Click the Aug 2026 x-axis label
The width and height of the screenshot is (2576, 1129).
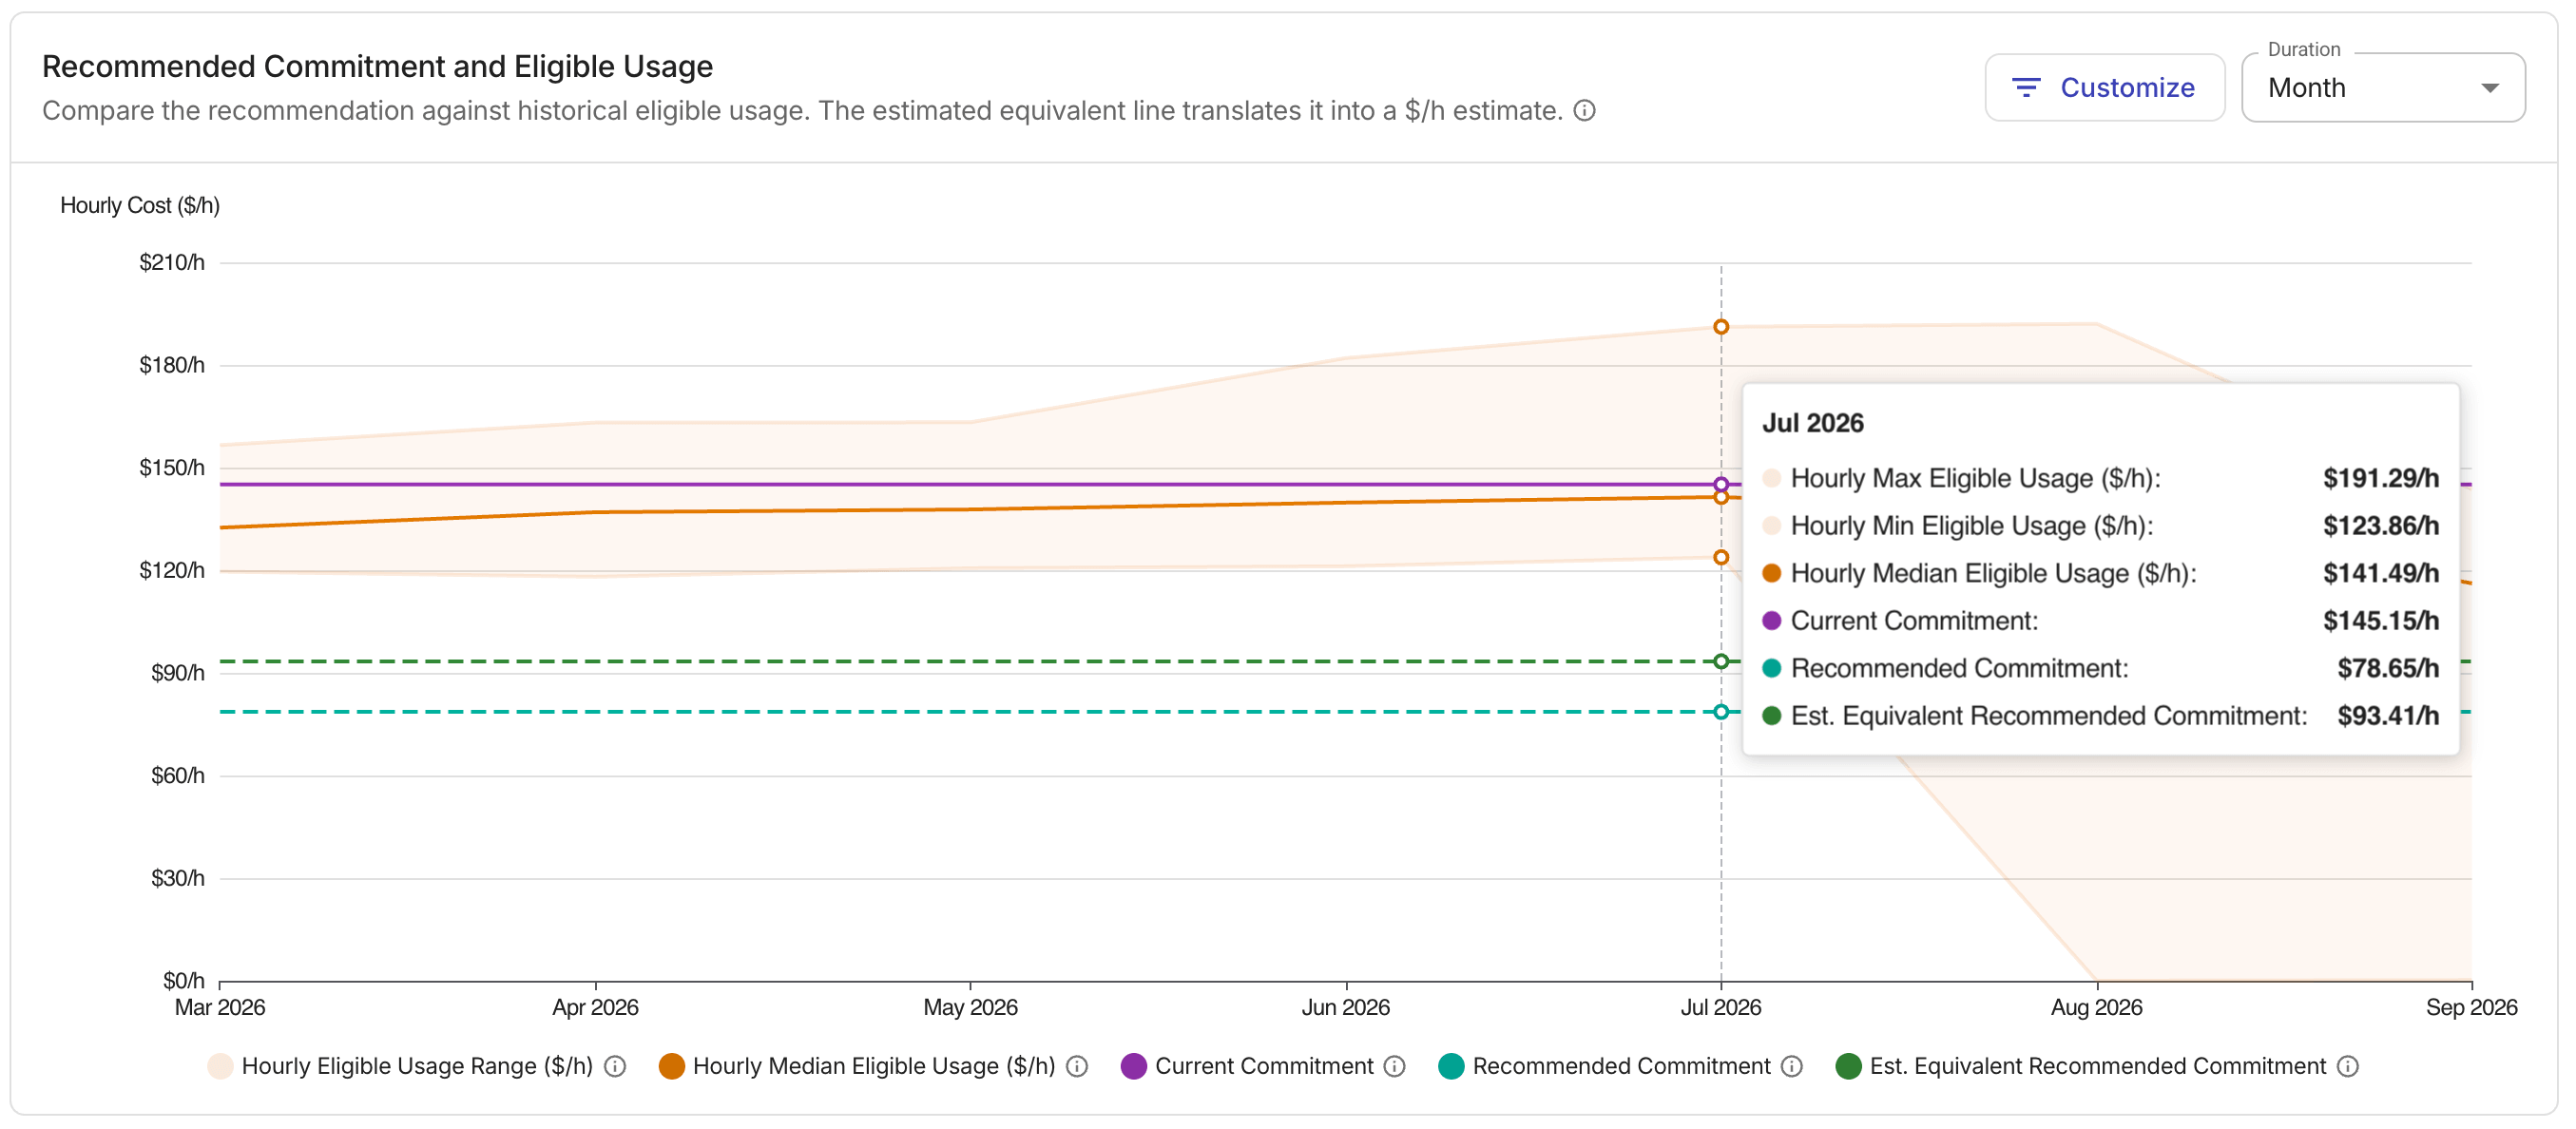(x=2097, y=1008)
